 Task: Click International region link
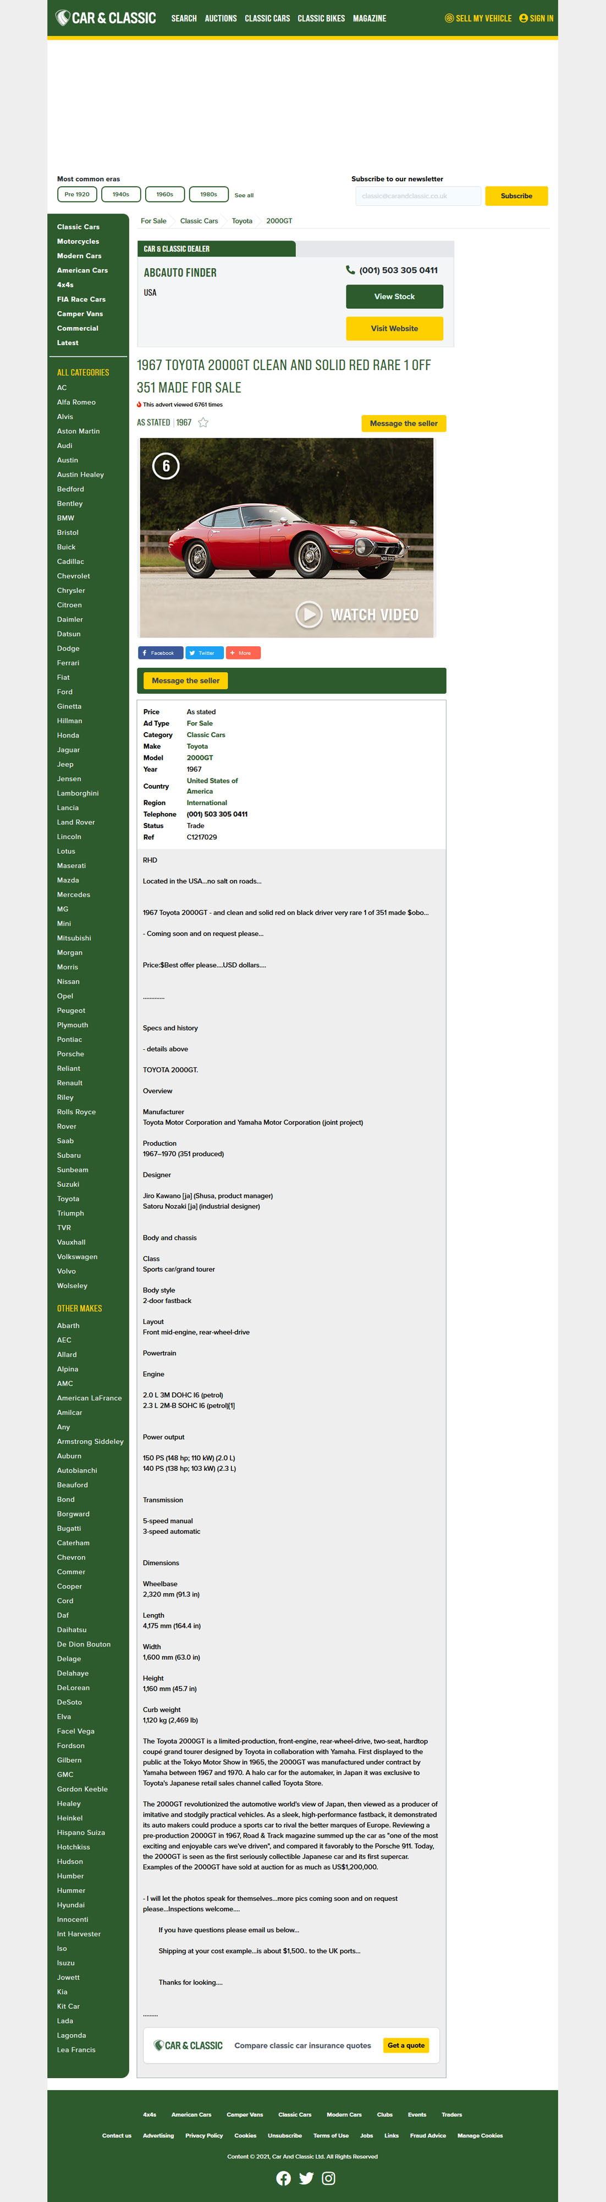pos(207,803)
